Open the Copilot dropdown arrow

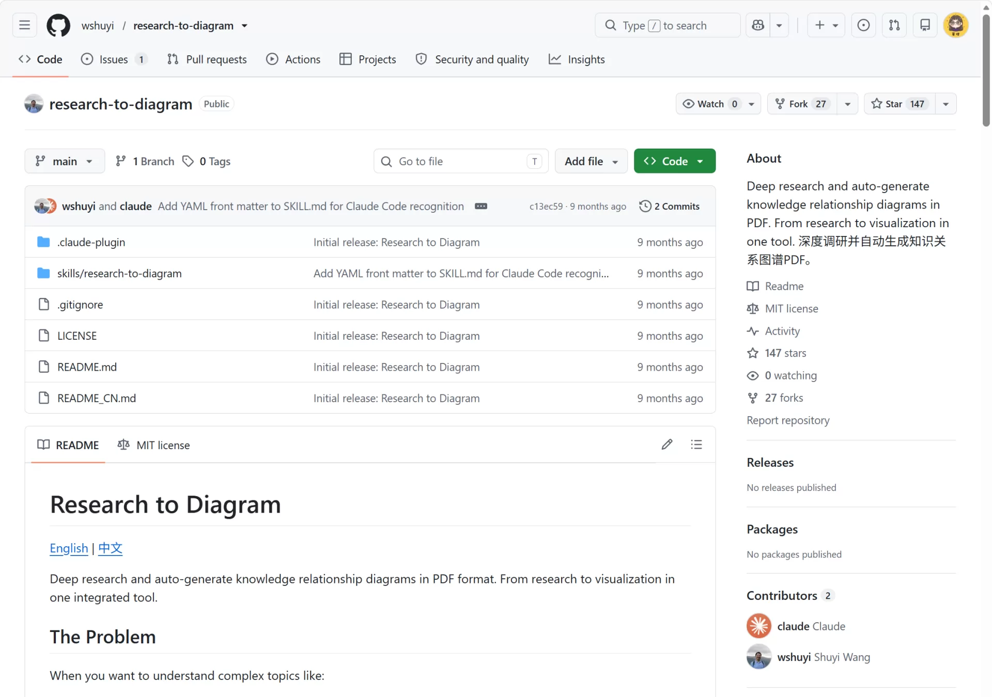(x=779, y=25)
